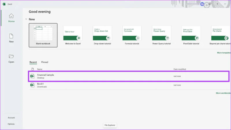Click the More workbooks link
The width and height of the screenshot is (231, 130).
pos(223,93)
